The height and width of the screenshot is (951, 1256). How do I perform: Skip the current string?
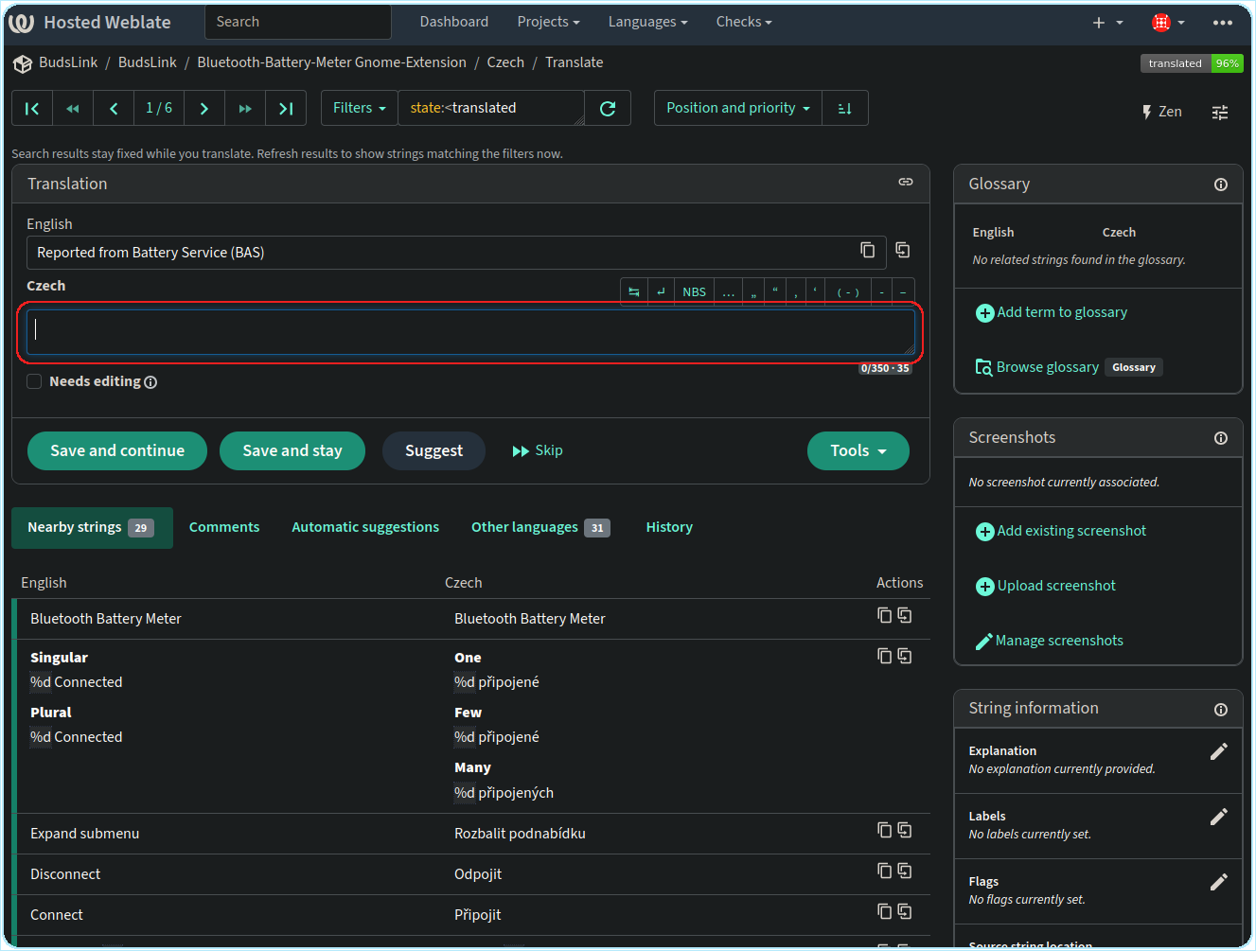tap(538, 451)
